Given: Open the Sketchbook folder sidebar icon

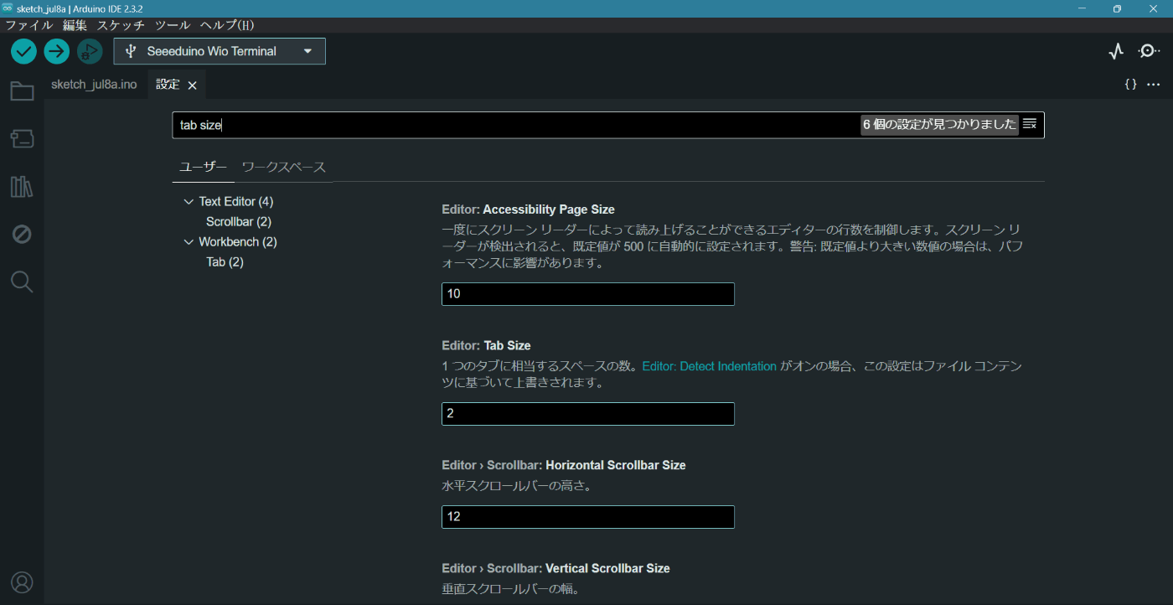Looking at the screenshot, I should (22, 91).
